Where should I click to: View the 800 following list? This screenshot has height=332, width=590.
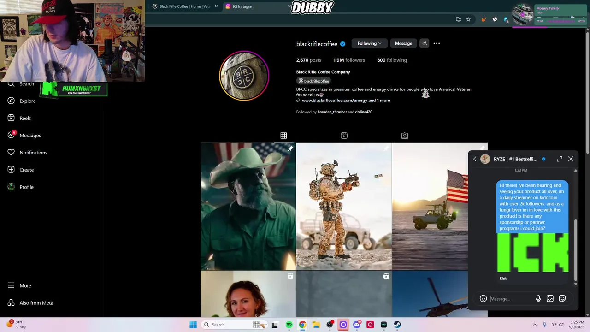point(392,60)
